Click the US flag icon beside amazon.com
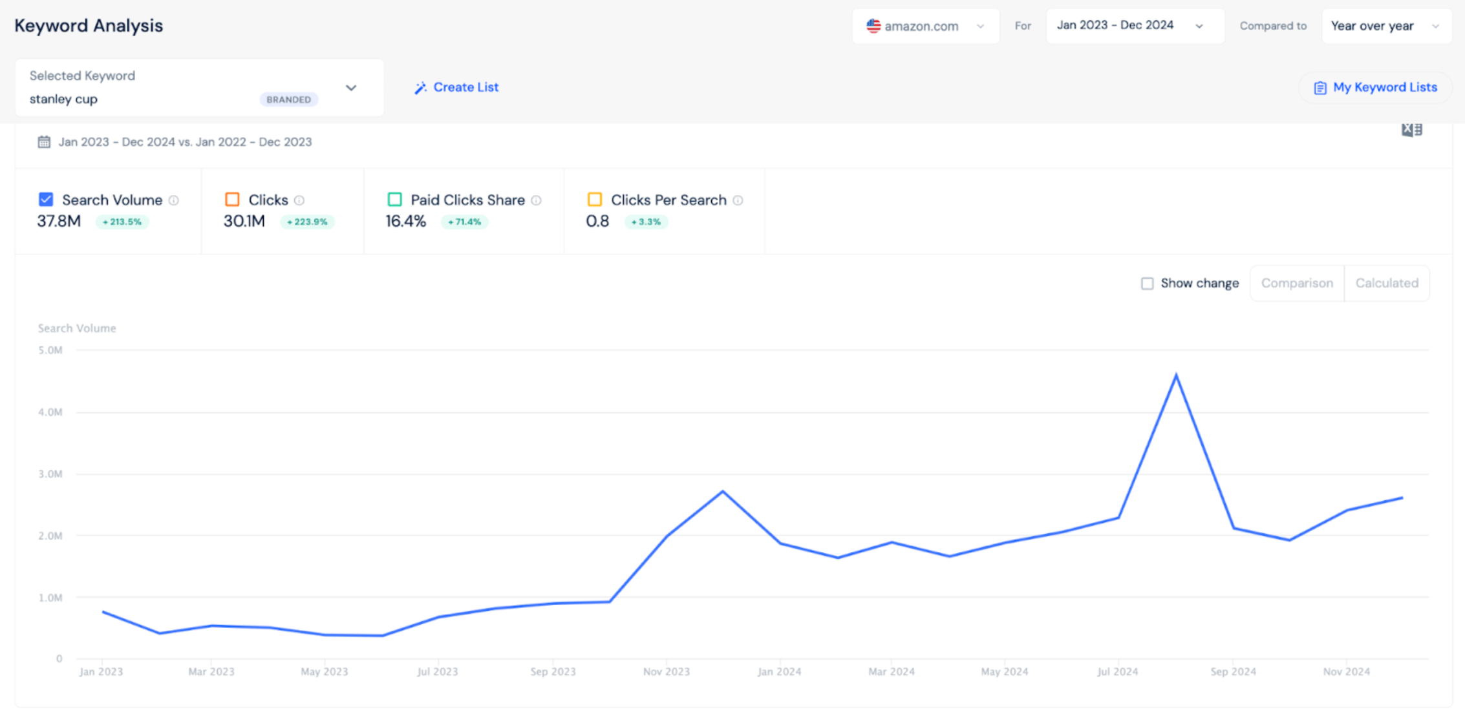The height and width of the screenshot is (716, 1465). coord(873,26)
